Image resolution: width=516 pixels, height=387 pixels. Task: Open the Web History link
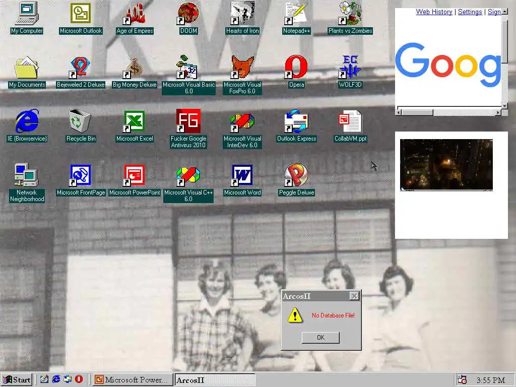pyautogui.click(x=434, y=12)
